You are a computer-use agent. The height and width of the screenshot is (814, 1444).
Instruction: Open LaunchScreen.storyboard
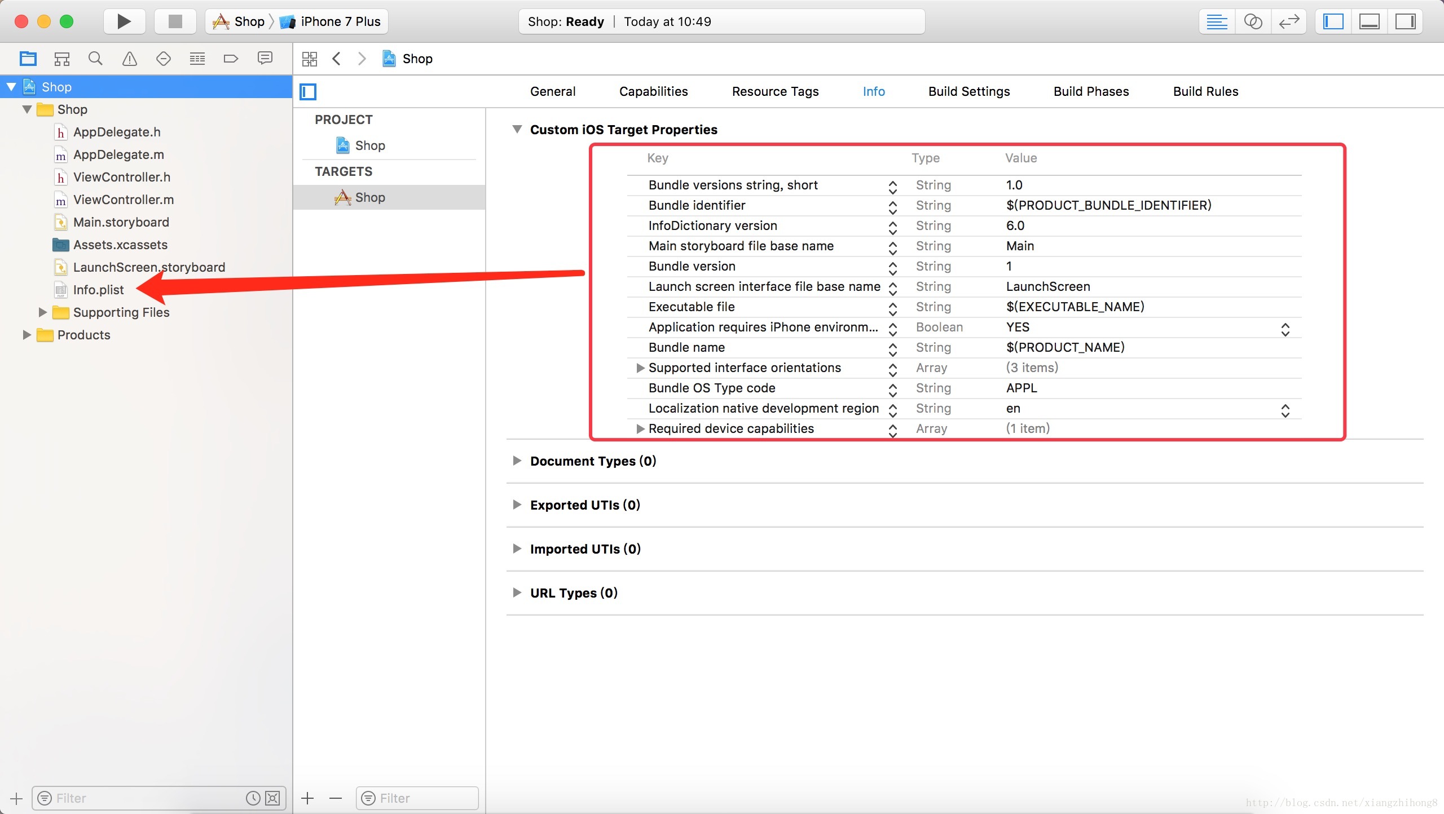tap(149, 267)
